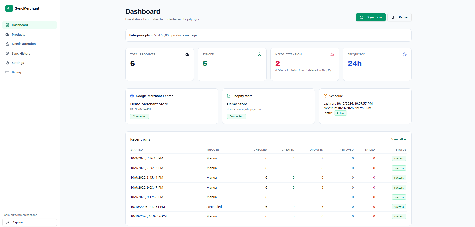
Task: Open Needs attention in the sidebar
Action: (29, 44)
